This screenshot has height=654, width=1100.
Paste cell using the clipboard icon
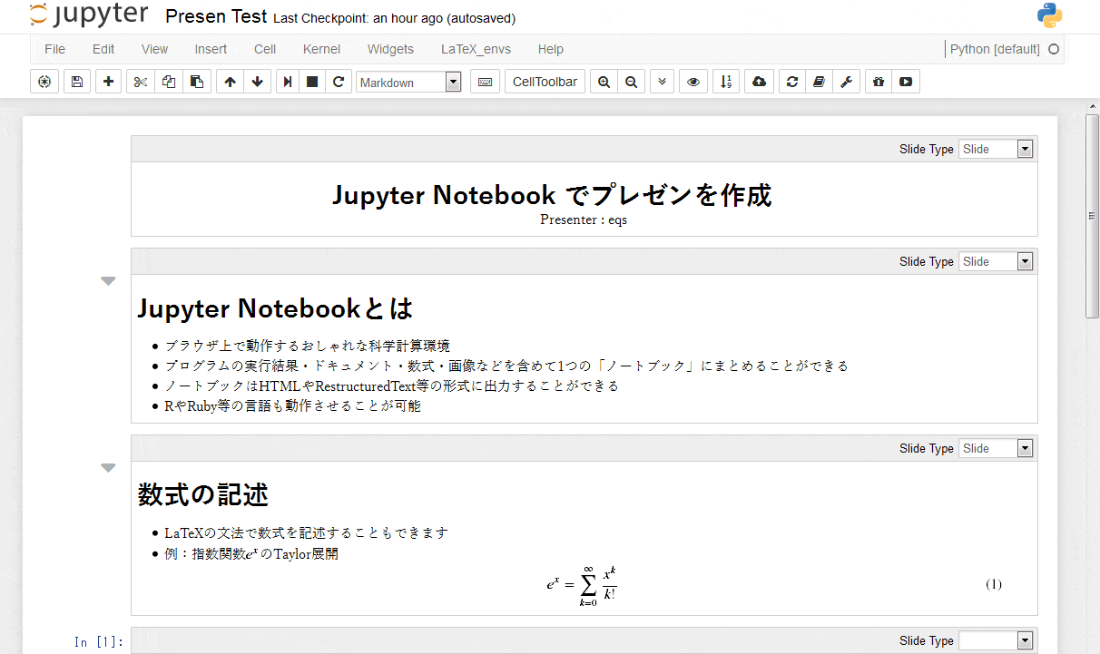point(197,82)
